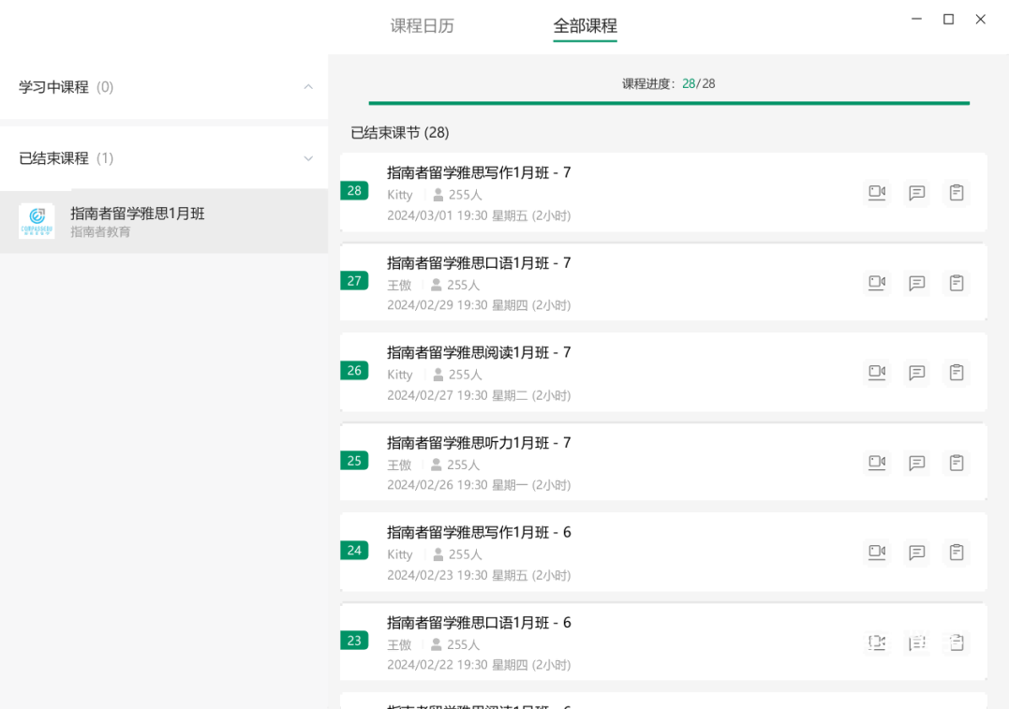
Task: Close the application window
Action: pyautogui.click(x=980, y=20)
